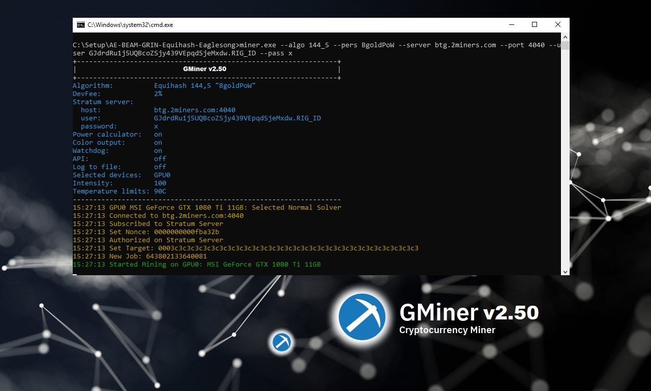Click the 'Log to file:' label
This screenshot has width=651, height=391.
[x=97, y=167]
